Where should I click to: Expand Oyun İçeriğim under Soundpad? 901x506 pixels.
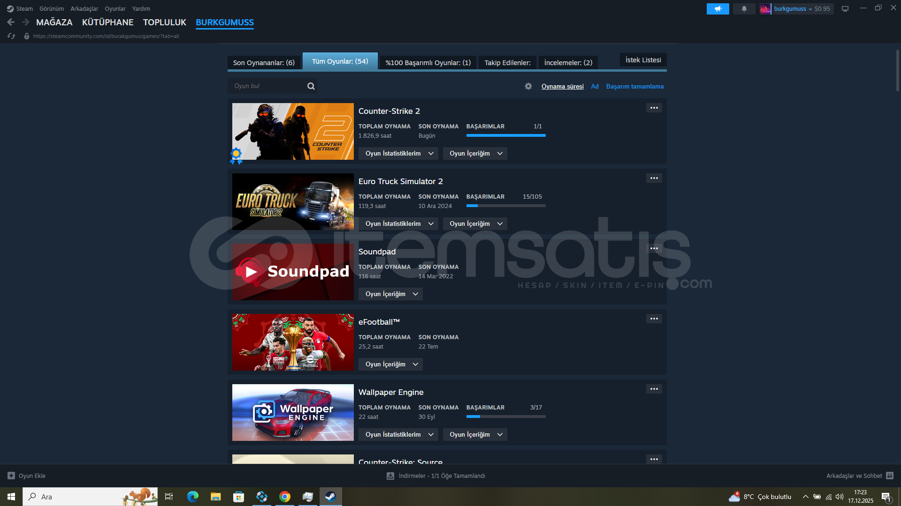(x=390, y=294)
